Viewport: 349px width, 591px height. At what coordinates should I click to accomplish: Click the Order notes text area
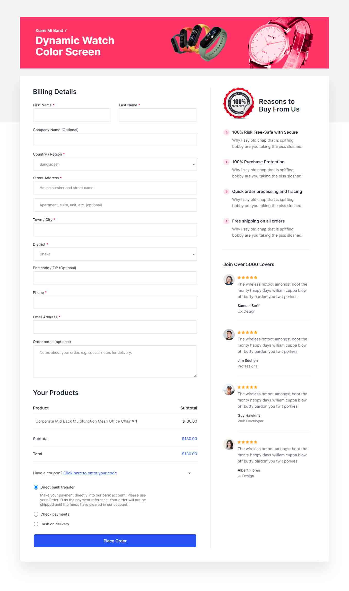(115, 362)
